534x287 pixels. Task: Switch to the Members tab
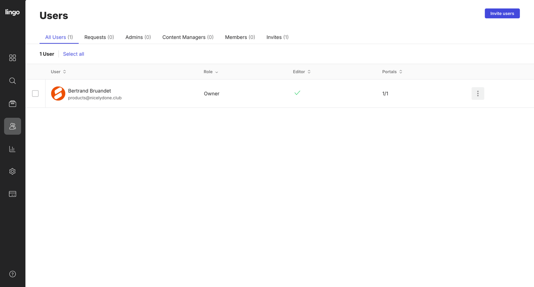(x=240, y=37)
